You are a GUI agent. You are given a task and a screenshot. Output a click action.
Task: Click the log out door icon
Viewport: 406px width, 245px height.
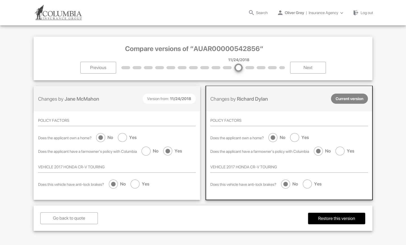(x=356, y=13)
